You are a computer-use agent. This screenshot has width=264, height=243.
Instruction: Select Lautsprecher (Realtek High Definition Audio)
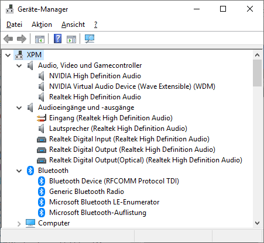(118, 129)
